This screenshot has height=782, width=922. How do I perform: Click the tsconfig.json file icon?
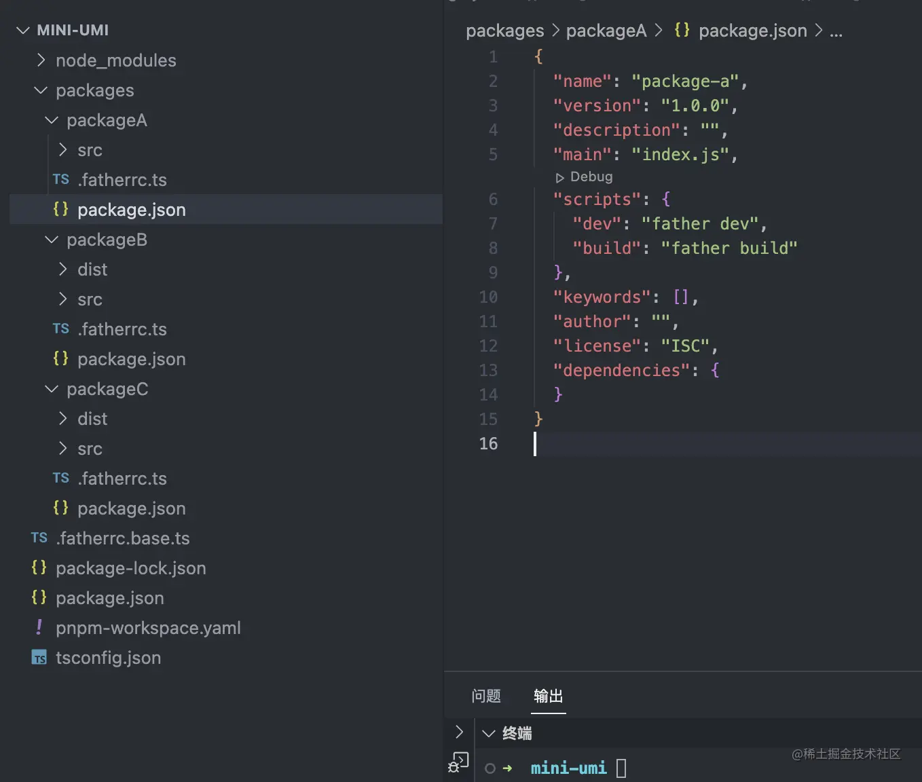click(39, 658)
